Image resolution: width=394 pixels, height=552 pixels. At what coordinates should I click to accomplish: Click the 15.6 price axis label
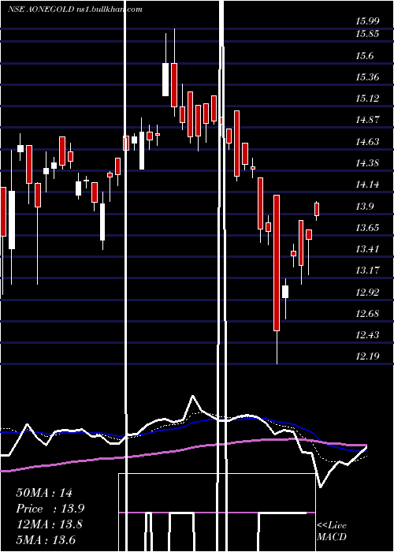pos(364,56)
